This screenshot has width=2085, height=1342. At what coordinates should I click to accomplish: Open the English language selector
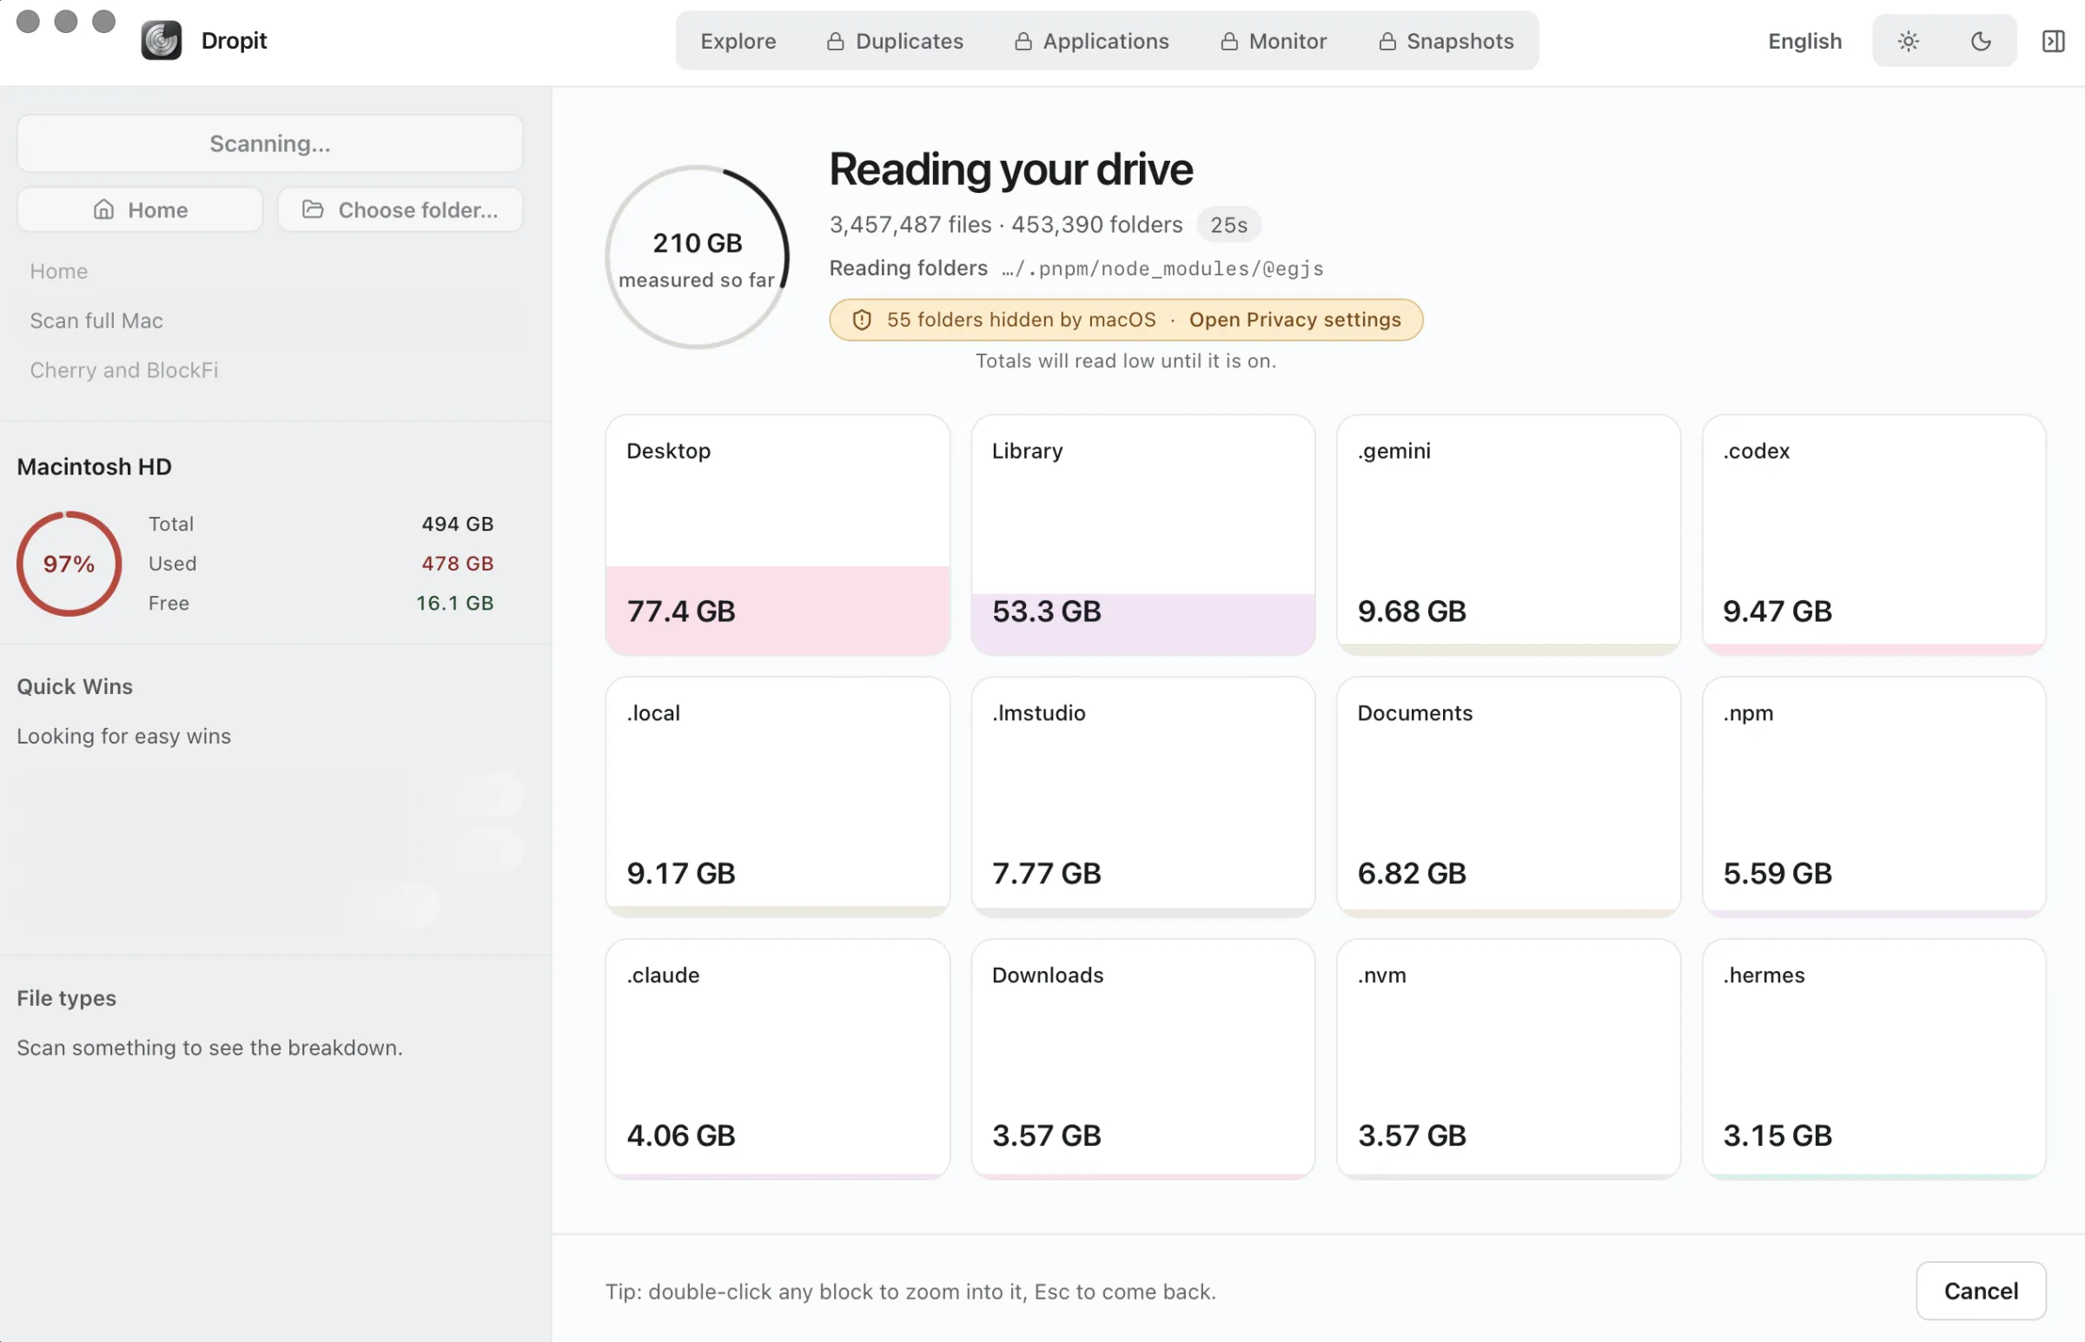coord(1804,41)
